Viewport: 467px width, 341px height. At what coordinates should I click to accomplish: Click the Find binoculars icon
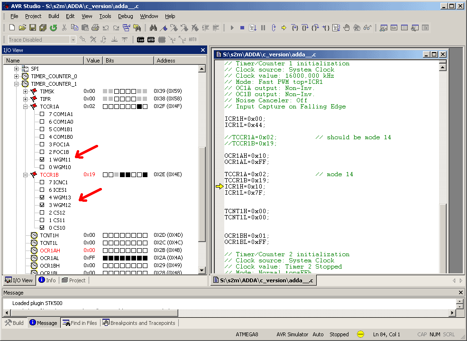(153, 27)
